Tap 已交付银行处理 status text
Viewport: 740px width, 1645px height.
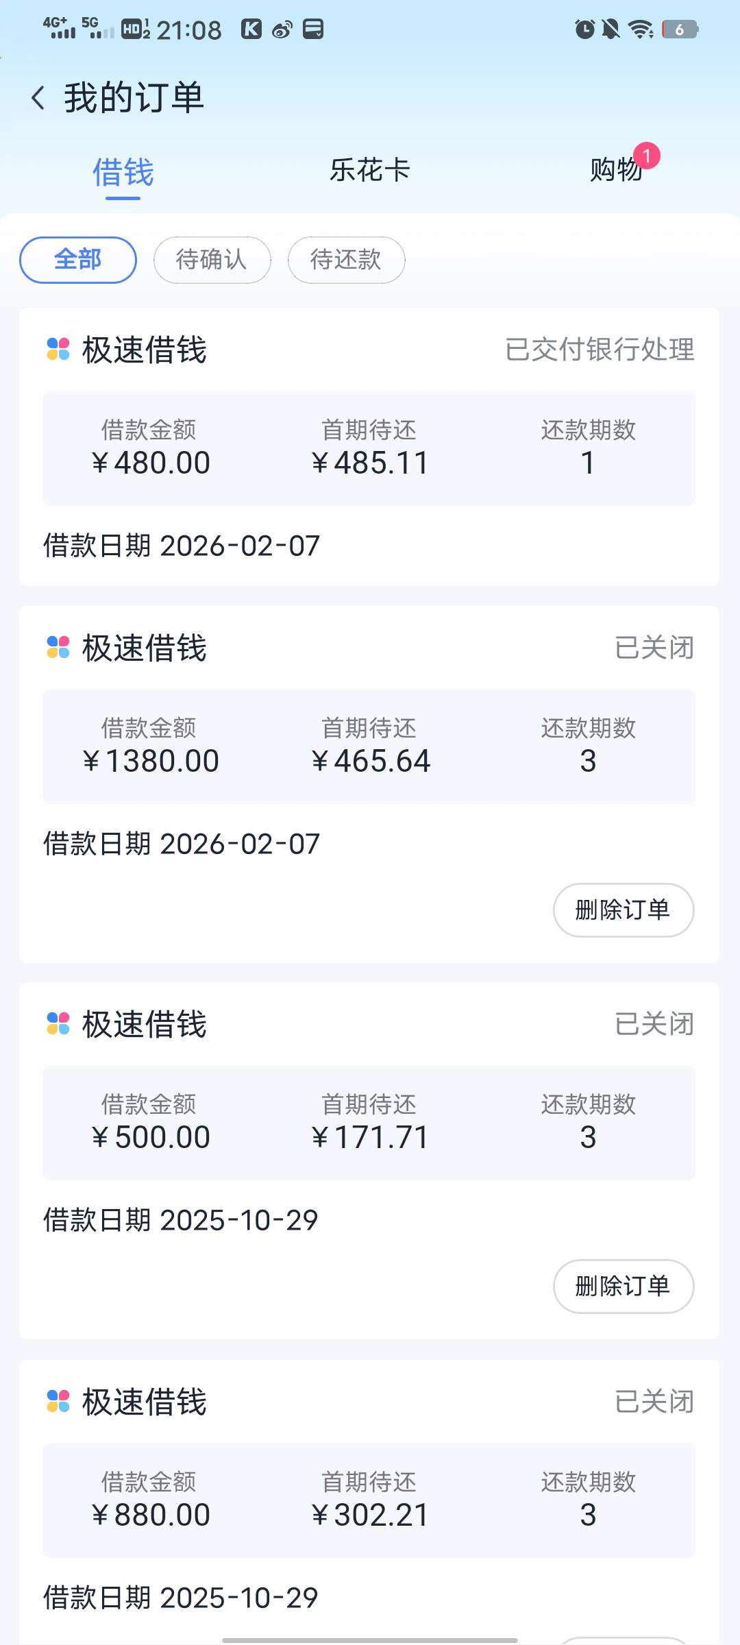[x=600, y=349]
